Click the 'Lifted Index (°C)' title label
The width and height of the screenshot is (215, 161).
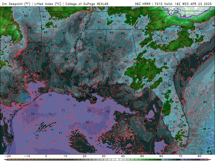pos(48,4)
